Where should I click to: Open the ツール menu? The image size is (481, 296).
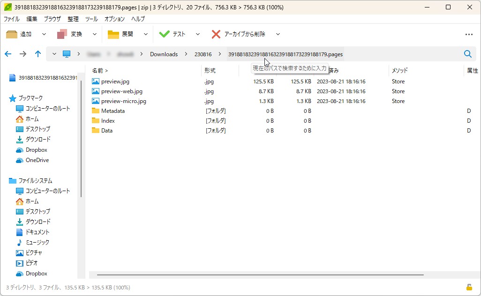(x=91, y=19)
